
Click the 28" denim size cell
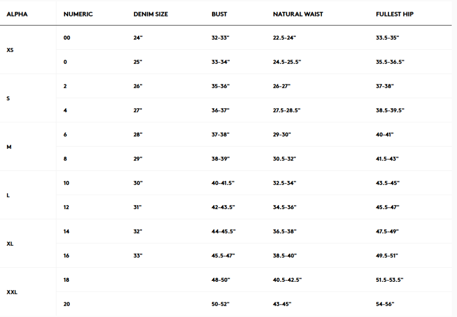point(137,135)
